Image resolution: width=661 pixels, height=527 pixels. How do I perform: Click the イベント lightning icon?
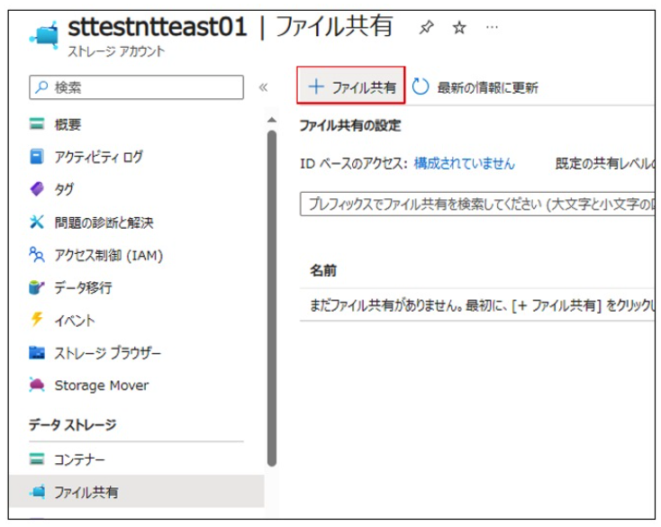pos(37,320)
